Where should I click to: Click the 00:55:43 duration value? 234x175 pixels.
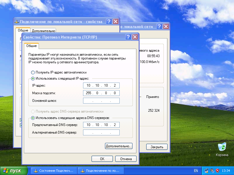coord(153,56)
